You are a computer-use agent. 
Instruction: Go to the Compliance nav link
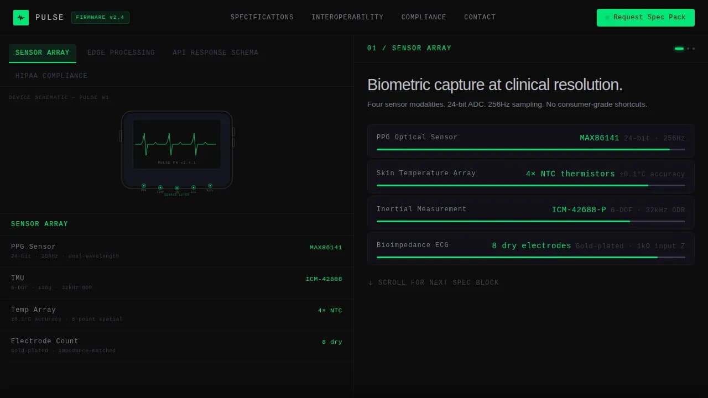[424, 18]
